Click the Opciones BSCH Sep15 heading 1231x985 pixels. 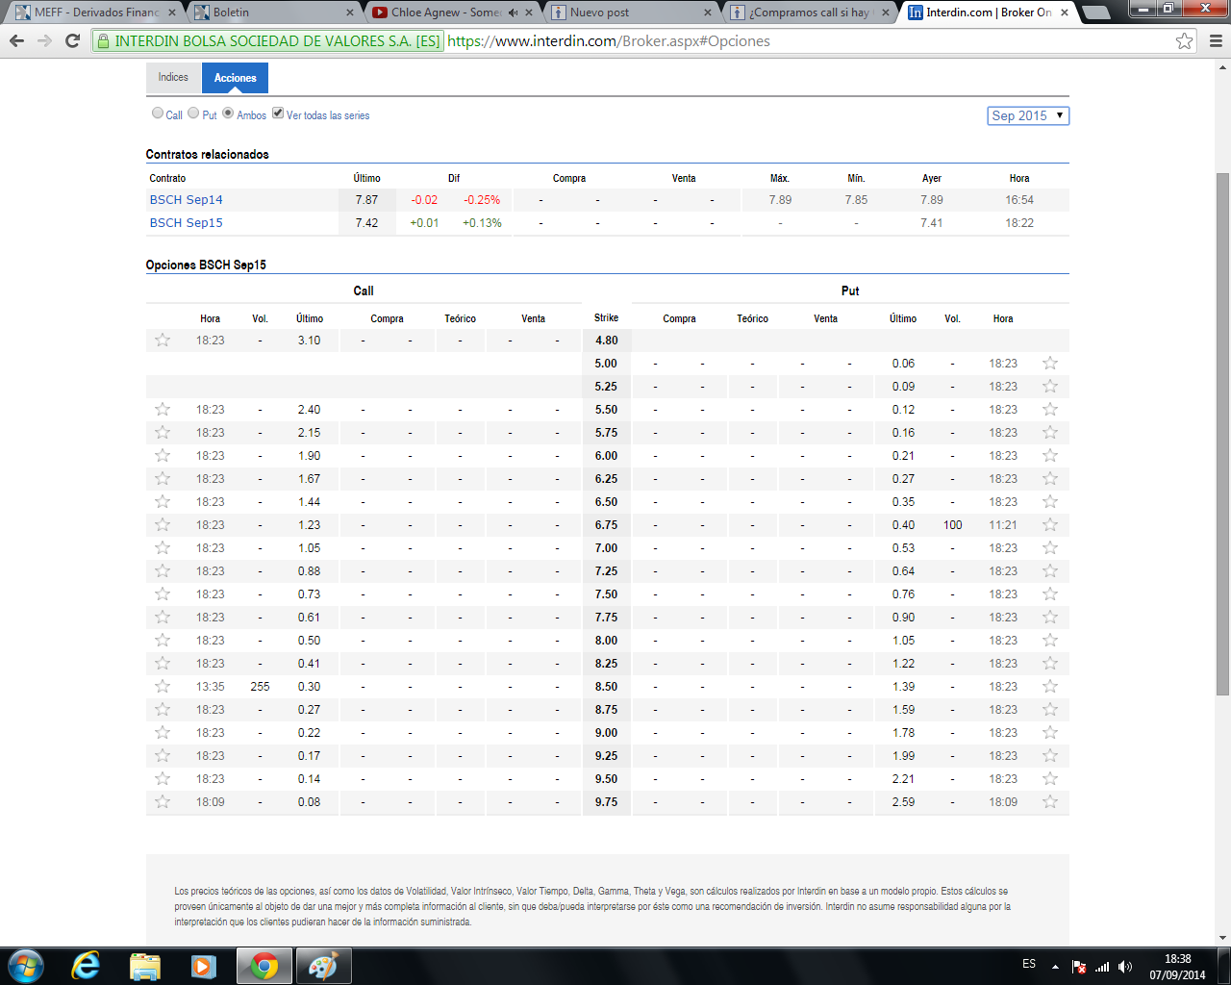[206, 265]
